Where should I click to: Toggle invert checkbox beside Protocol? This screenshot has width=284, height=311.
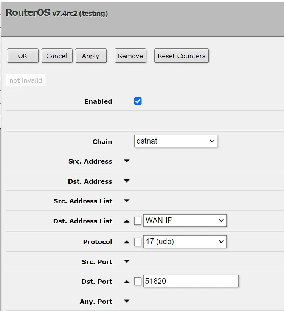(138, 242)
